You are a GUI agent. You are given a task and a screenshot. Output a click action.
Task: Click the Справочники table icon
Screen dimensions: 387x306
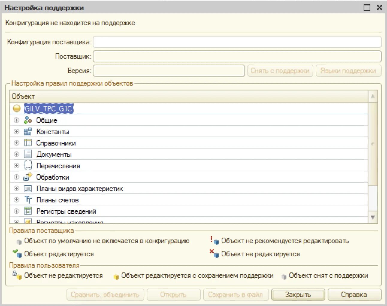[x=28, y=143]
